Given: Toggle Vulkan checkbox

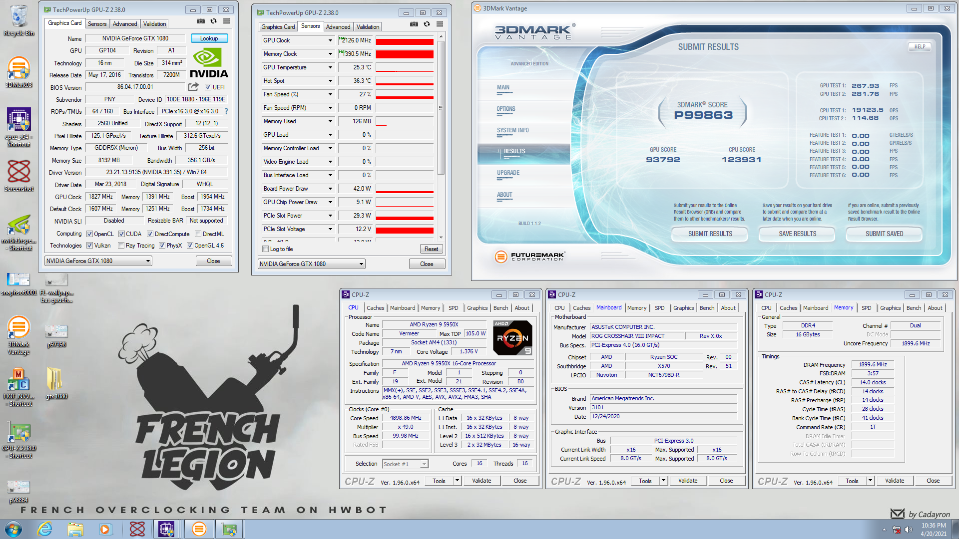Looking at the screenshot, I should pos(89,246).
